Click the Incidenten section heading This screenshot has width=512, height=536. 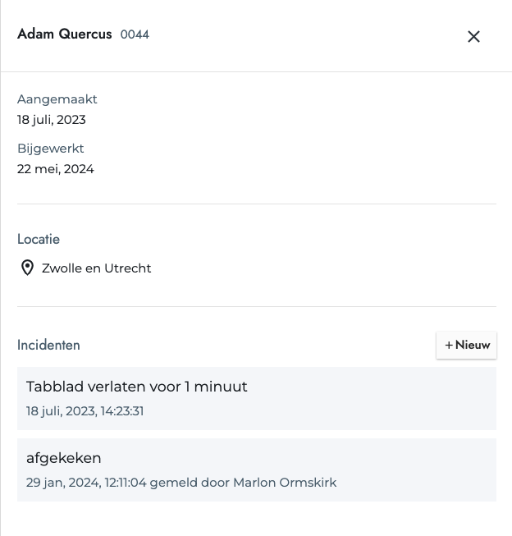point(48,345)
